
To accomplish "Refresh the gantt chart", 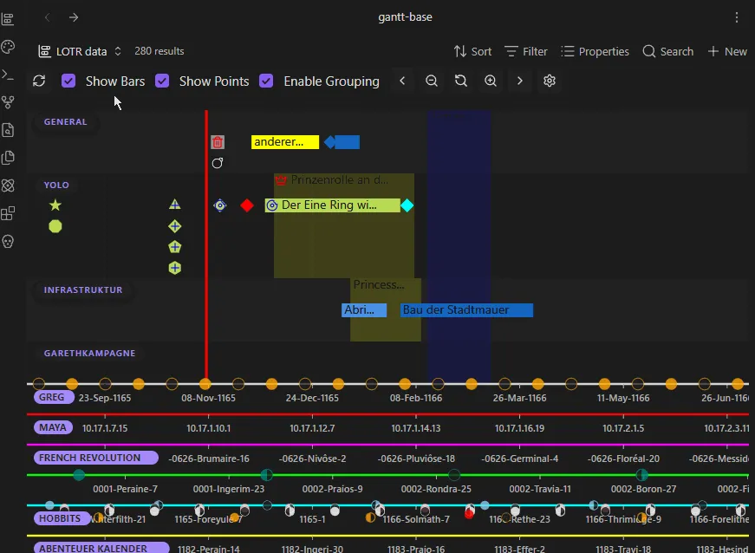I will click(39, 81).
